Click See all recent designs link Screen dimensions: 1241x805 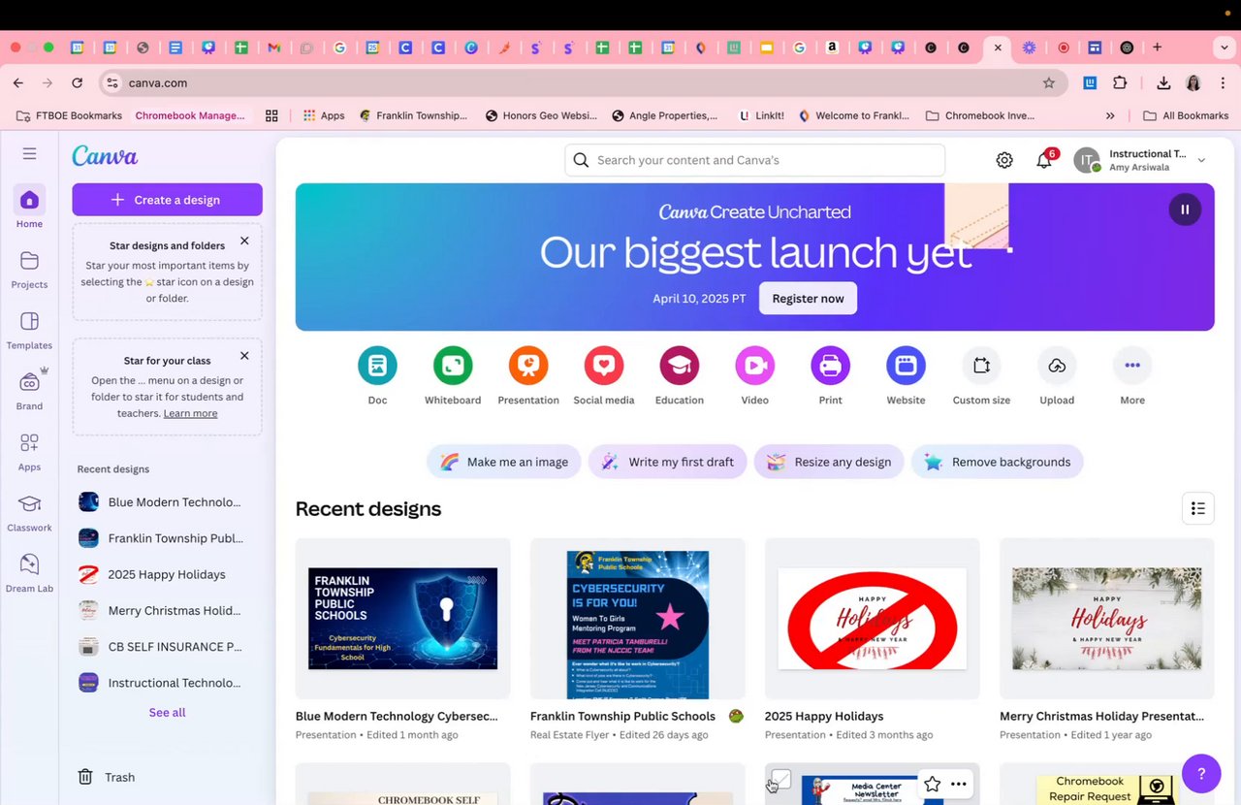(167, 713)
